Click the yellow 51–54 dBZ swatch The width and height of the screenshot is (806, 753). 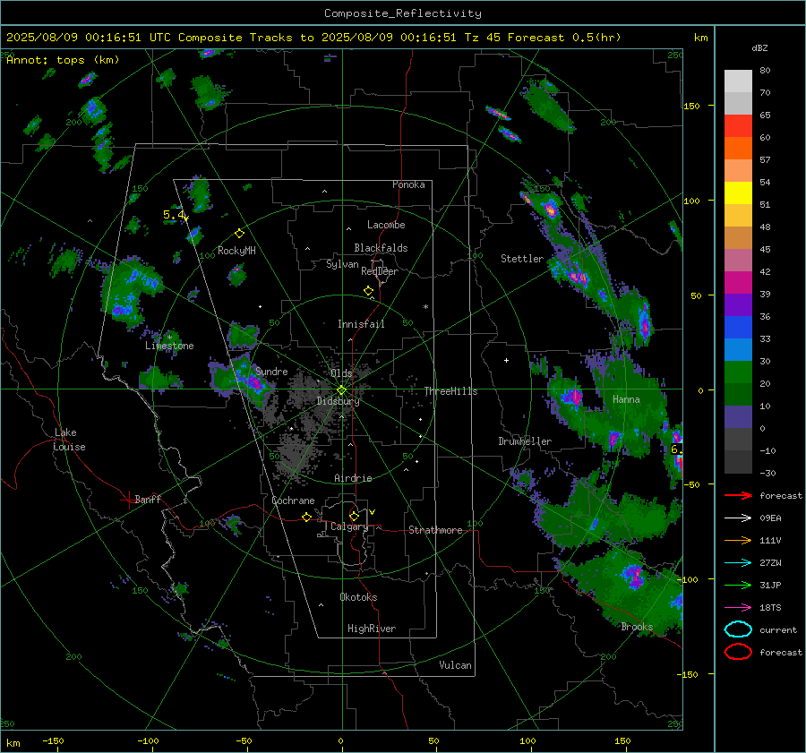click(x=738, y=193)
